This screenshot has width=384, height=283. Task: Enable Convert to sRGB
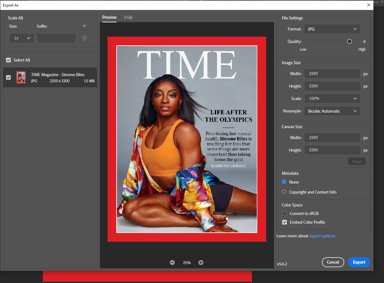(x=284, y=213)
